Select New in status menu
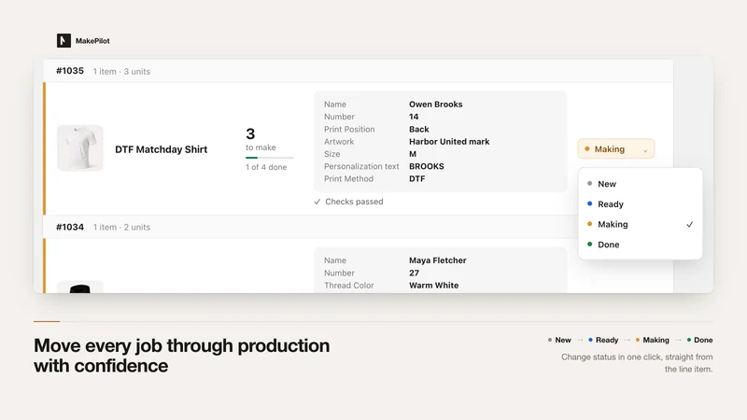Screen dimensions: 747x420 (640, 184)
